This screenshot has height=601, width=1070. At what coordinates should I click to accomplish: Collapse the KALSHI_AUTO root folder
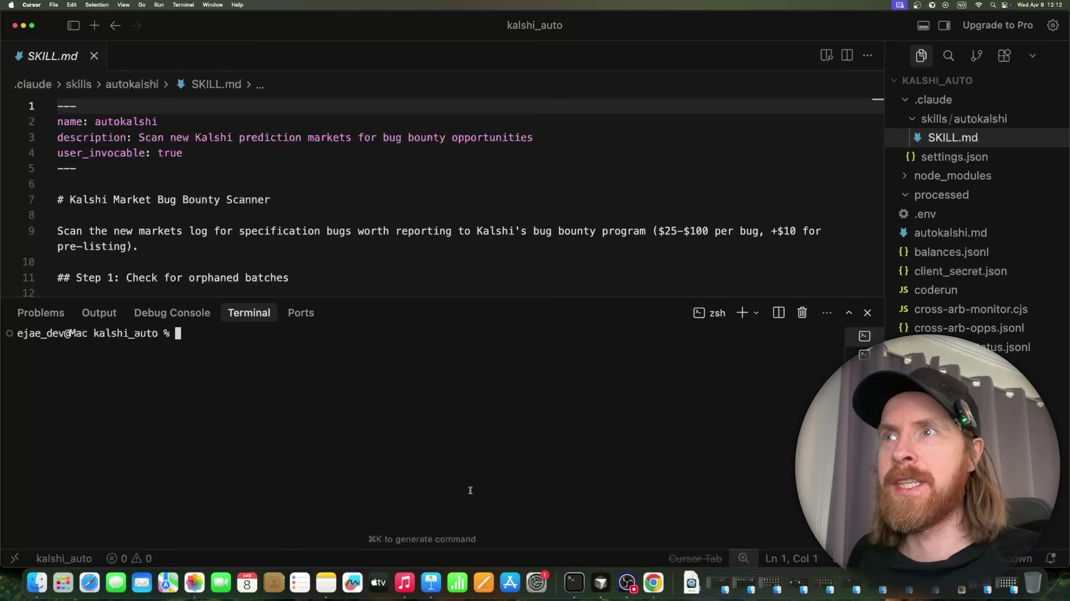pos(894,81)
